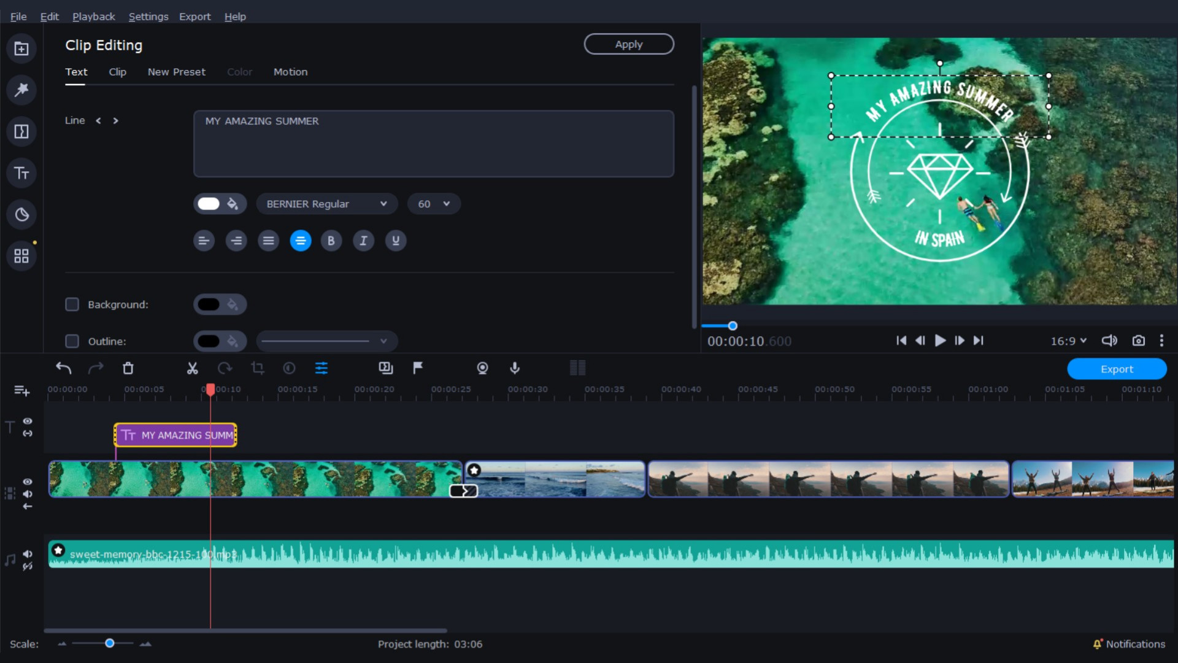Open the Playback menu
Viewport: 1178px width, 663px height.
93,17
